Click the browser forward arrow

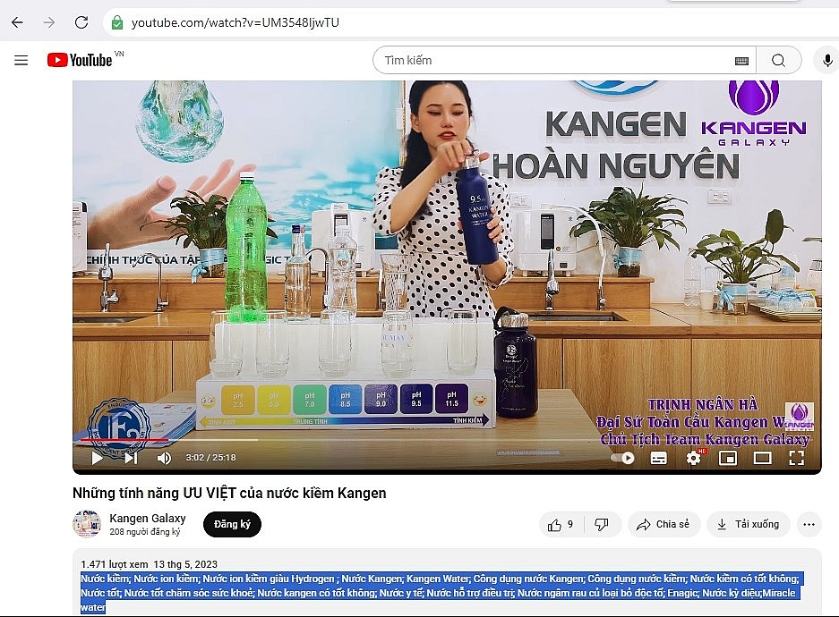click(49, 22)
